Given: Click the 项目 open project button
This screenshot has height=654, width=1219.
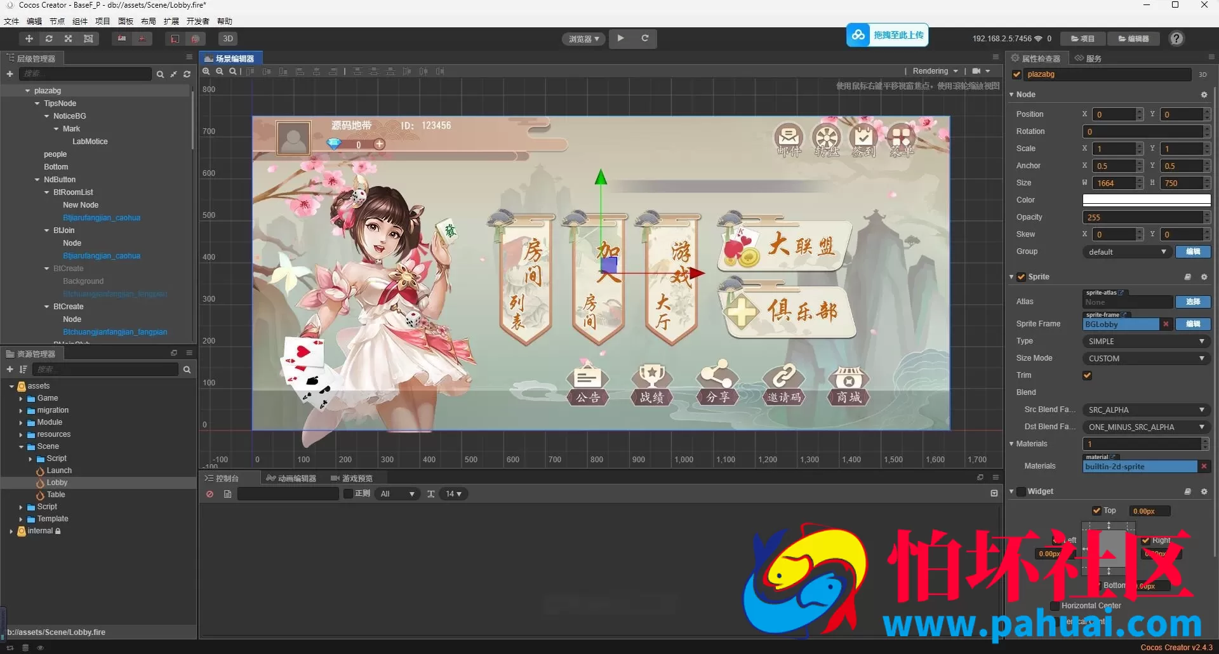Looking at the screenshot, I should point(1083,39).
